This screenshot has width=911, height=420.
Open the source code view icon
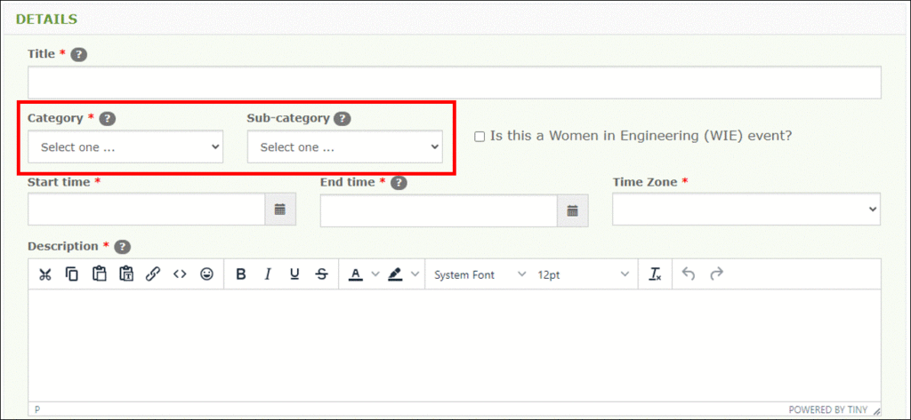(180, 274)
